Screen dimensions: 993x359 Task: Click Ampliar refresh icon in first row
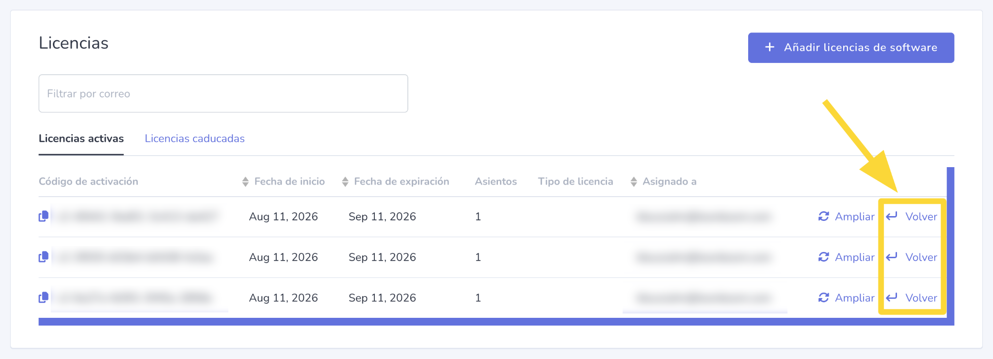(823, 216)
